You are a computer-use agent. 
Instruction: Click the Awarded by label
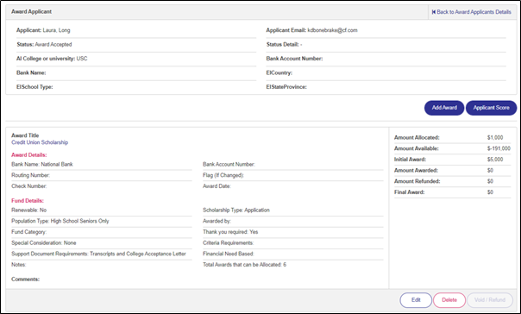[217, 221]
